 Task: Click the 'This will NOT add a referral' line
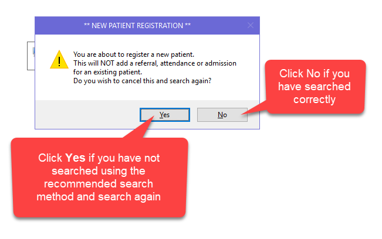(x=155, y=63)
